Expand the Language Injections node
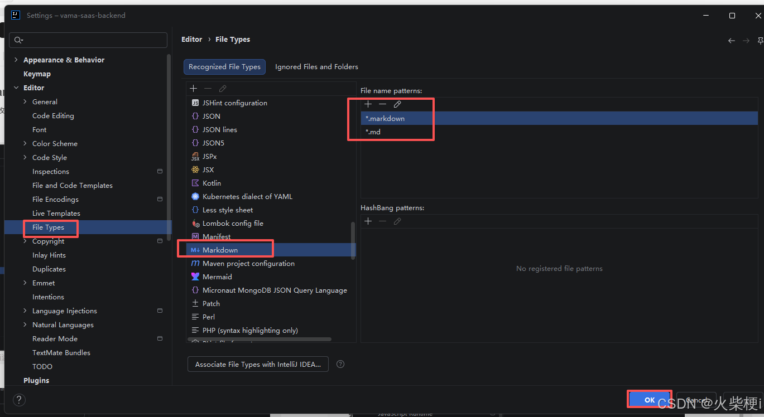This screenshot has height=417, width=764. point(25,311)
